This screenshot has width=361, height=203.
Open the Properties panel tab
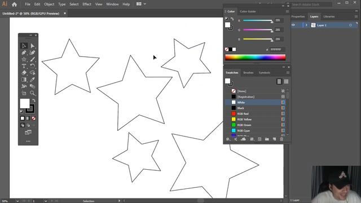tap(298, 16)
